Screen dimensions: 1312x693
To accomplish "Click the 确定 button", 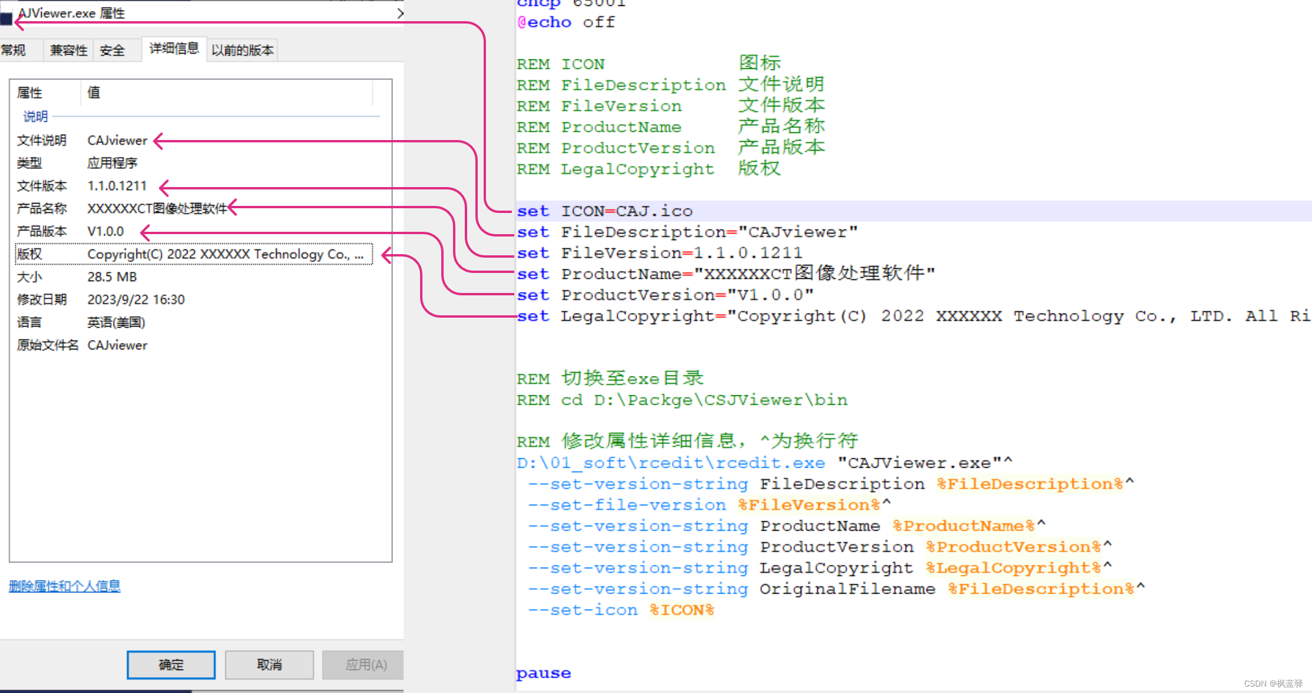I will pyautogui.click(x=171, y=665).
